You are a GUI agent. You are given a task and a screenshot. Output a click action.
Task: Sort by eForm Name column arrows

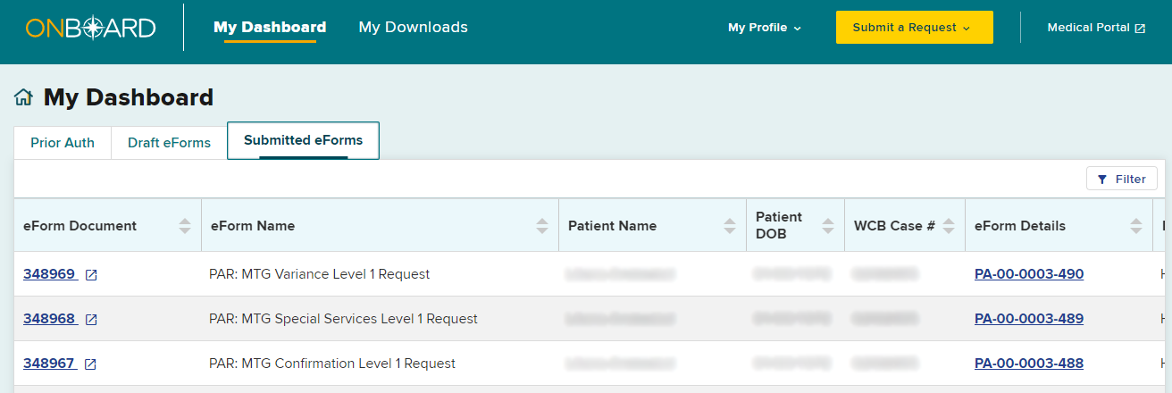(x=542, y=226)
